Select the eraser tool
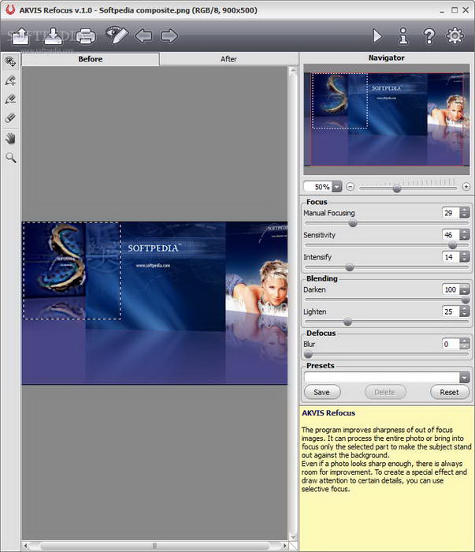Viewport: 475px width, 552px height. [x=10, y=118]
